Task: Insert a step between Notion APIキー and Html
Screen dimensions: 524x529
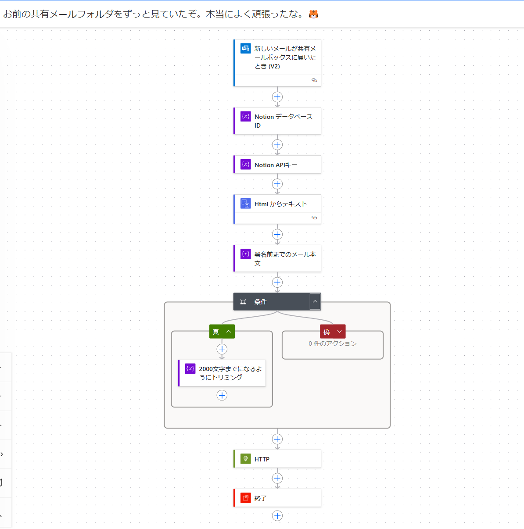Action: click(277, 184)
